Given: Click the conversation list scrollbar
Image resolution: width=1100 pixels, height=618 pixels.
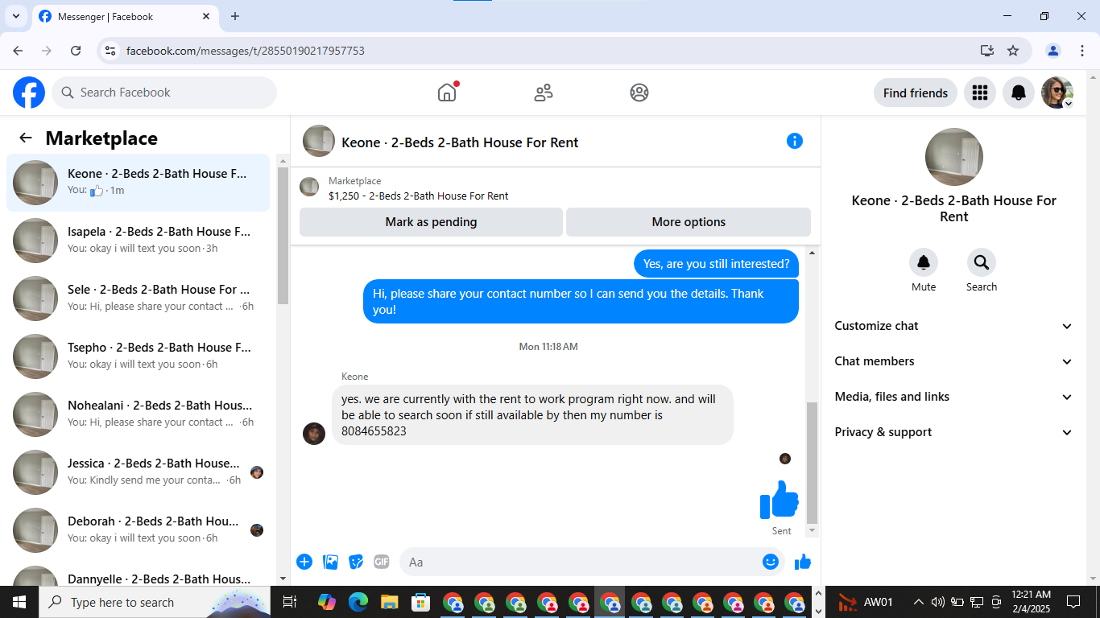Looking at the screenshot, I should pos(283,236).
